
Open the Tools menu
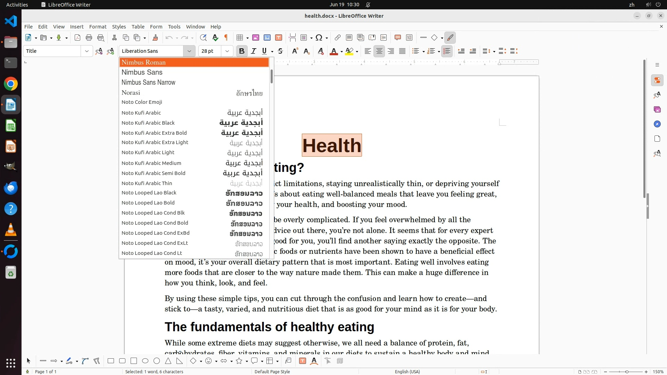174,27
